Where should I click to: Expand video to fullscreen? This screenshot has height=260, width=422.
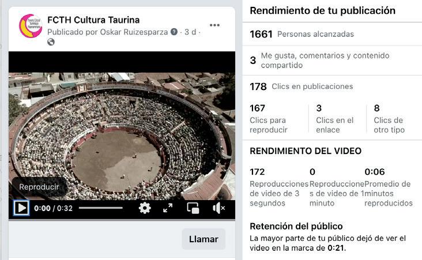pos(168,208)
